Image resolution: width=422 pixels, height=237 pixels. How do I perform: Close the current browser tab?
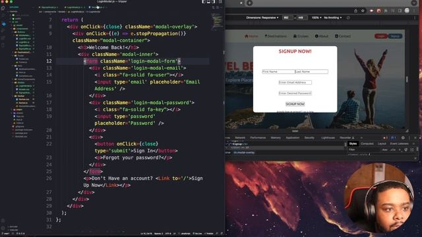pyautogui.click(x=241, y=3)
